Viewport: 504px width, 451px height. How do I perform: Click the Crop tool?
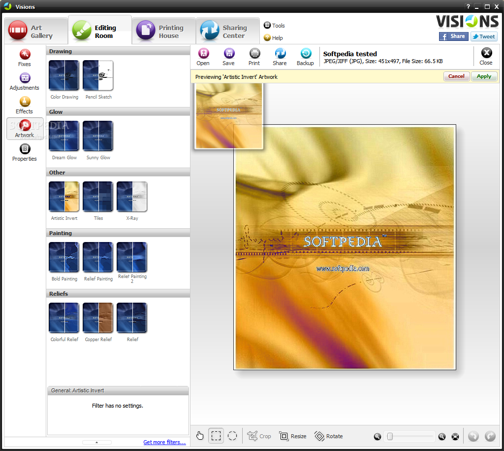pyautogui.click(x=259, y=436)
